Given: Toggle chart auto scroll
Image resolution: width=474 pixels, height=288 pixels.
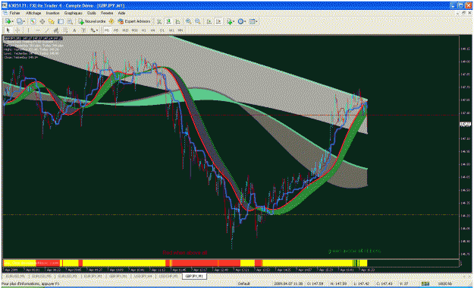Looking at the screenshot, I should point(209,21).
